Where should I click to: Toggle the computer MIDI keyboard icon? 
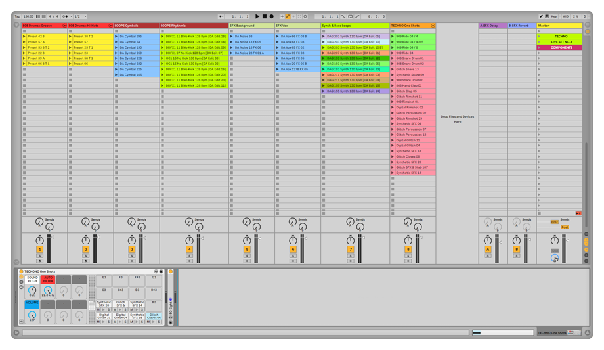click(x=547, y=16)
